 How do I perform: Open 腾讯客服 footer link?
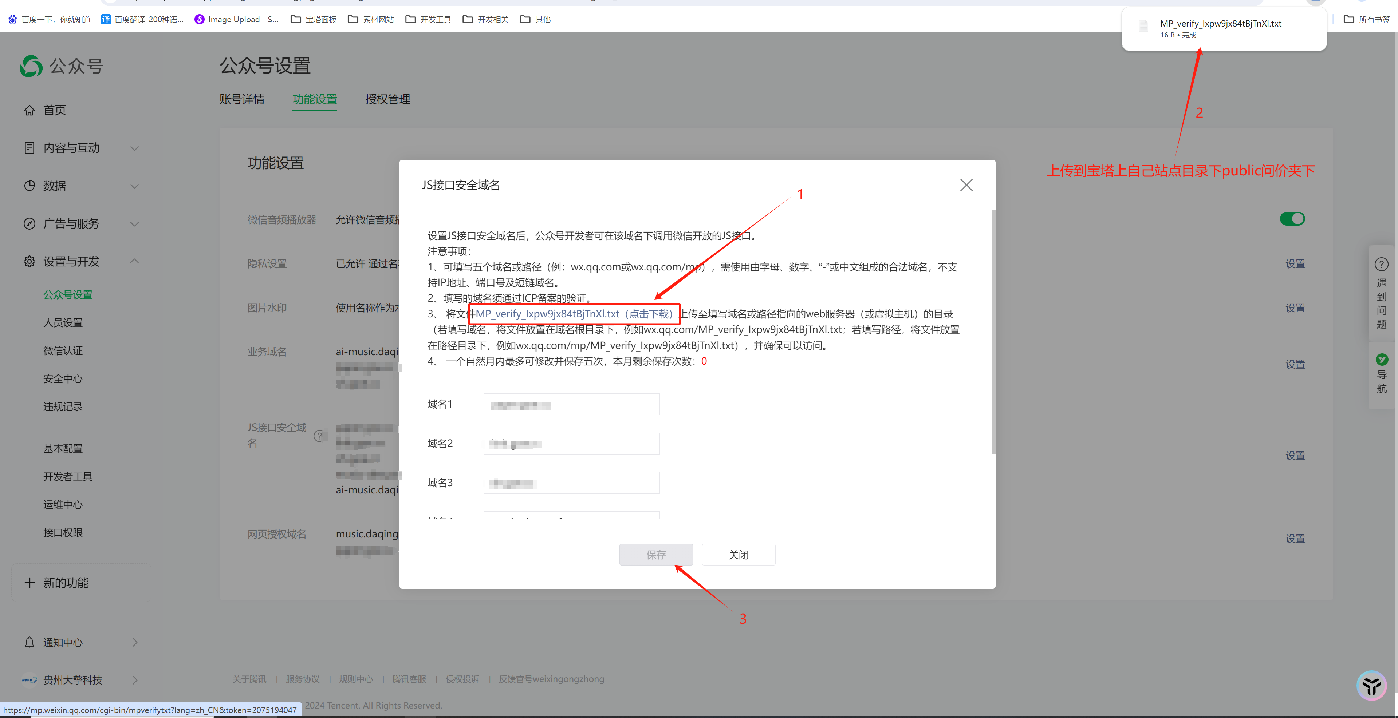(409, 679)
